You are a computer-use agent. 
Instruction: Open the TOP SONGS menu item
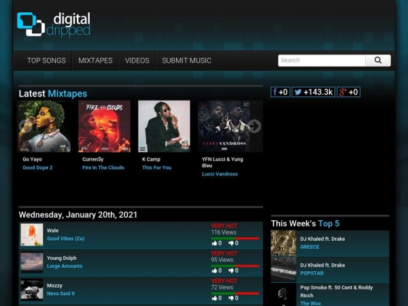pyautogui.click(x=46, y=61)
